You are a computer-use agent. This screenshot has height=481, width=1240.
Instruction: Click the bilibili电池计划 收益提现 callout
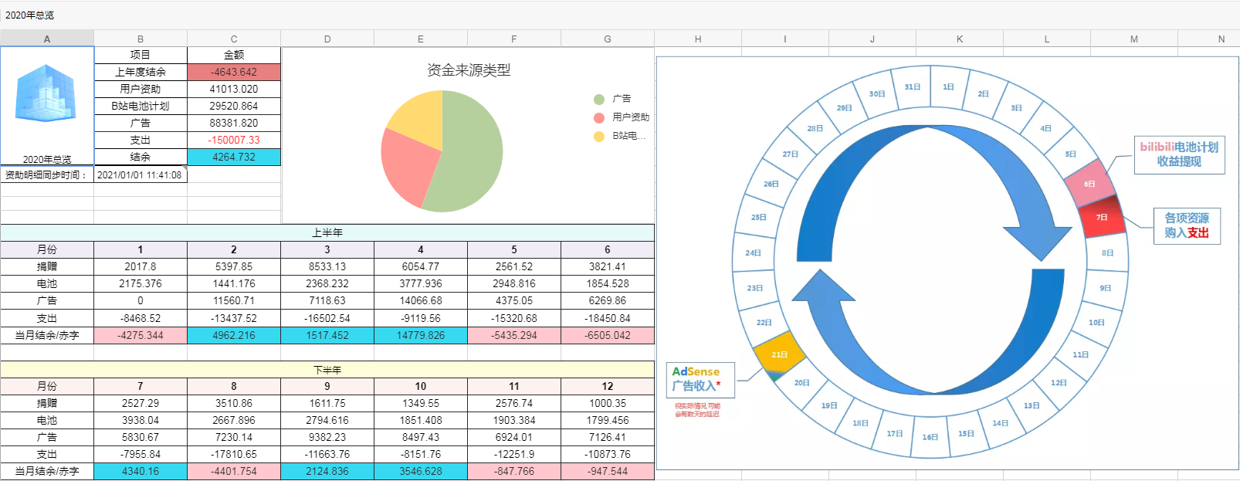pos(1179,154)
